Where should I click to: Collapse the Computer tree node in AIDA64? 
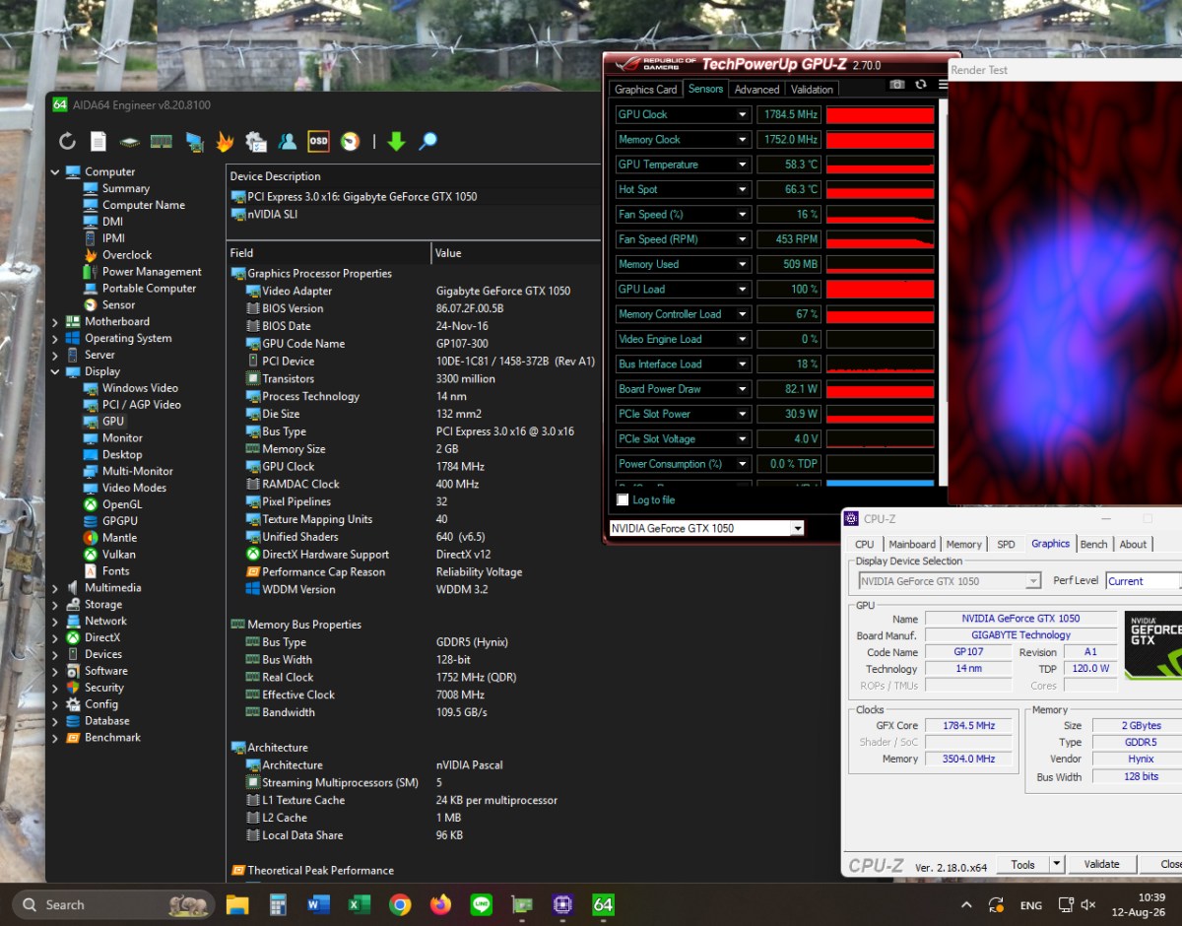[55, 171]
